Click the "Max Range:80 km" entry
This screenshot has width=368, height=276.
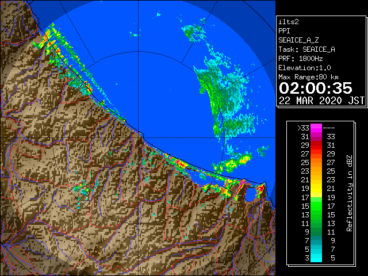point(308,77)
